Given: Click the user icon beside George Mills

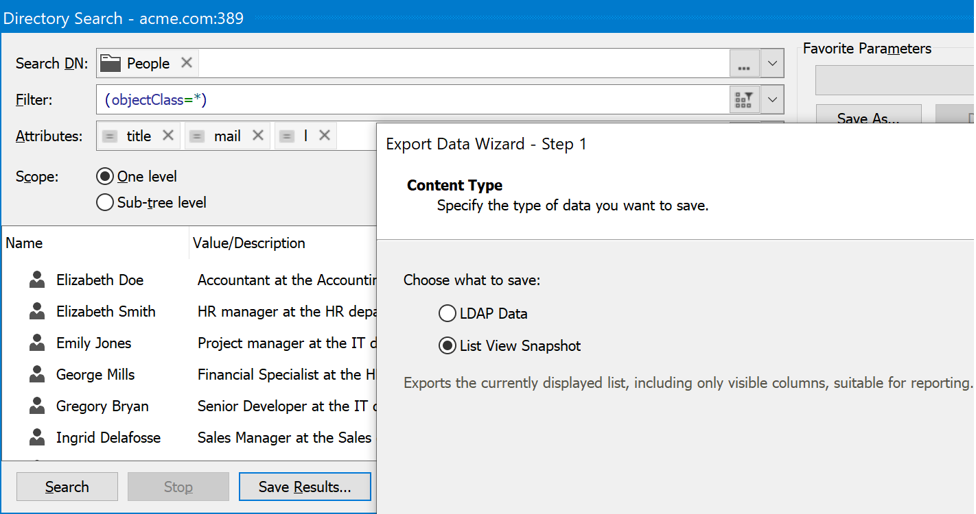Looking at the screenshot, I should 37,374.
